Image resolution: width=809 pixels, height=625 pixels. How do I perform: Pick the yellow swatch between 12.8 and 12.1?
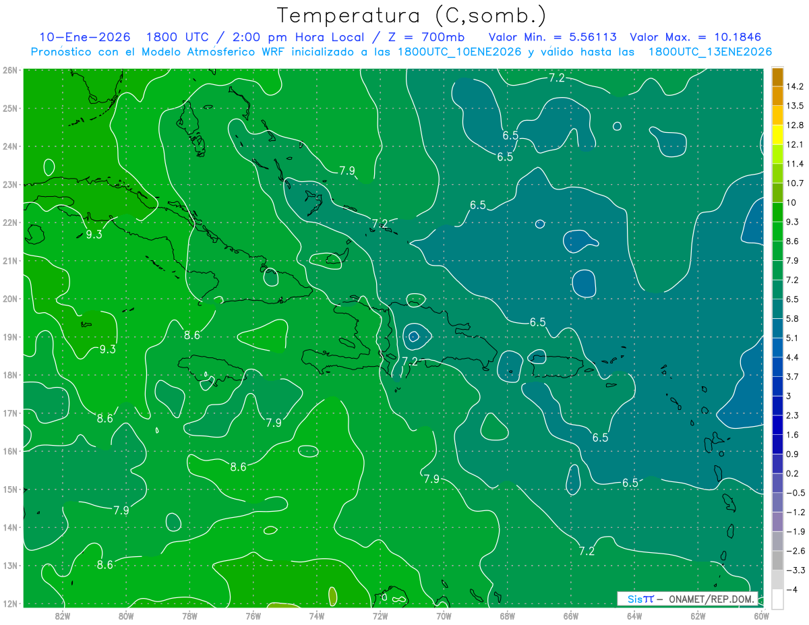[777, 135]
